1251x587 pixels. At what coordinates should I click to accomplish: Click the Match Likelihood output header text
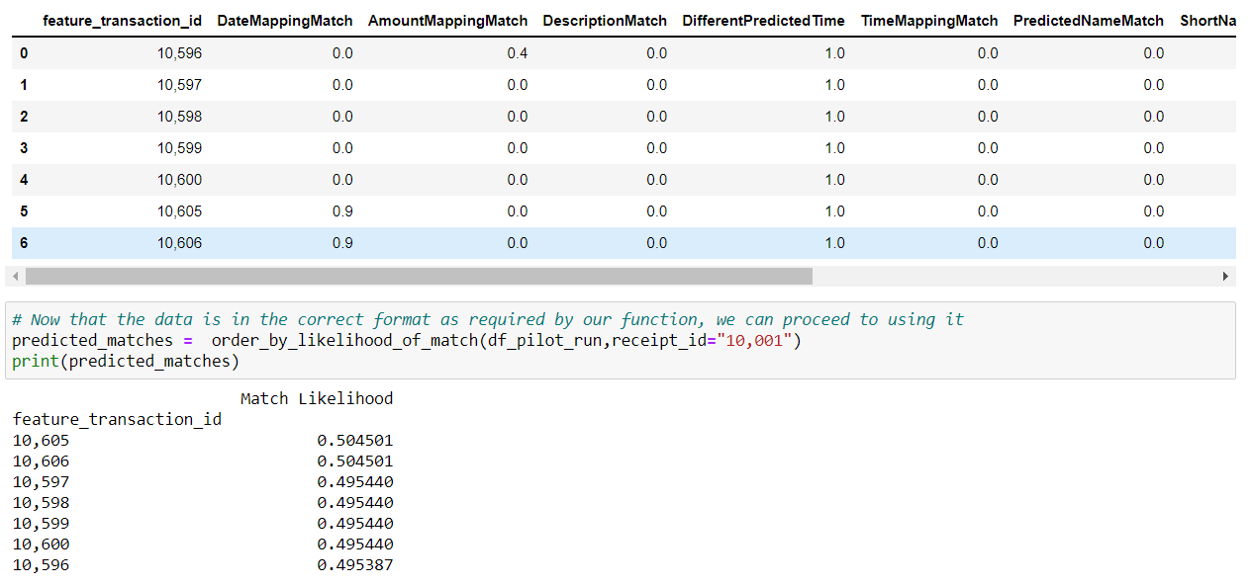[316, 398]
